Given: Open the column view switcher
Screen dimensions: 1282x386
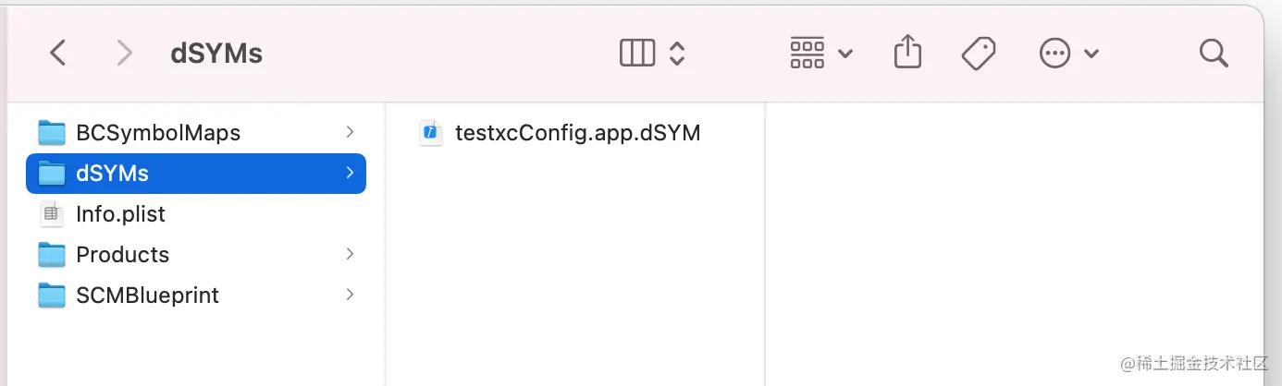Looking at the screenshot, I should [637, 54].
